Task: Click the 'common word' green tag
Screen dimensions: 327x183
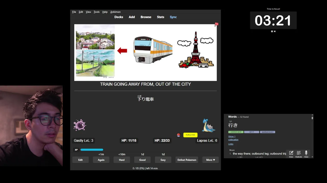Action: coord(236,132)
